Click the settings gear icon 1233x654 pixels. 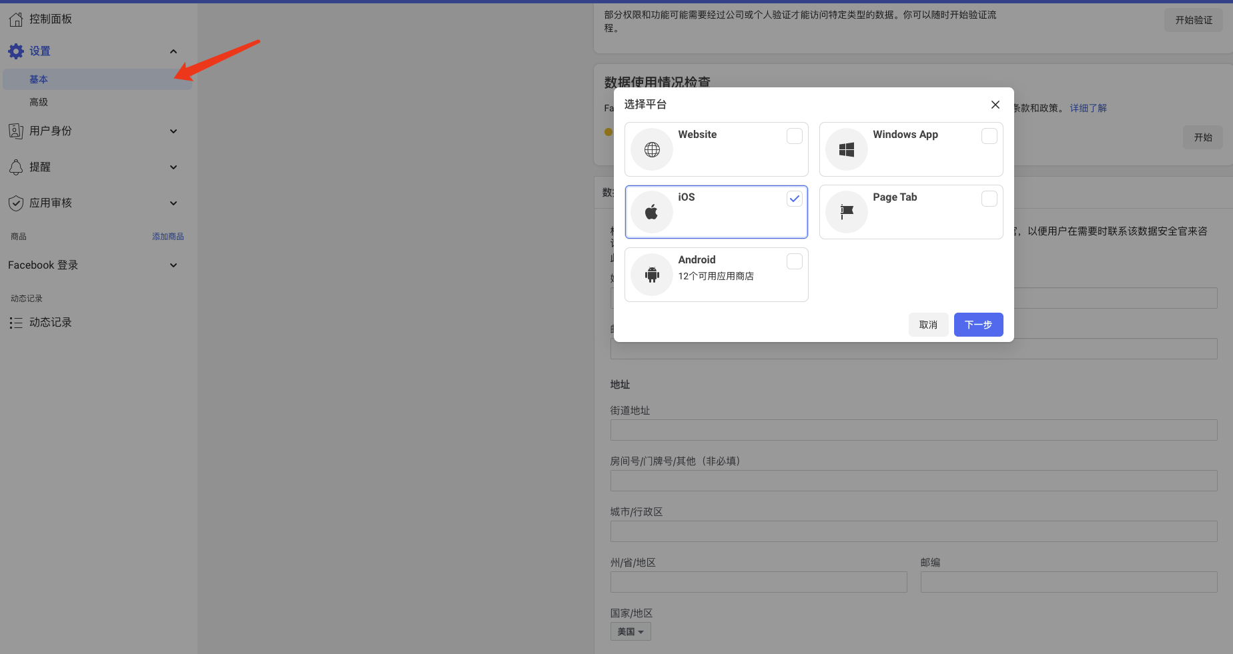click(16, 51)
